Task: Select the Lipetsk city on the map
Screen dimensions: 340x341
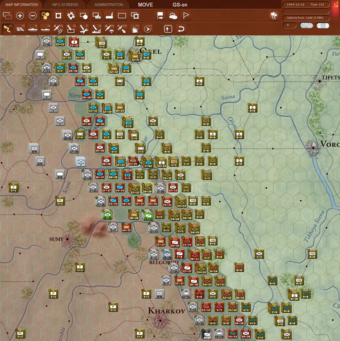Action: pyautogui.click(x=320, y=81)
